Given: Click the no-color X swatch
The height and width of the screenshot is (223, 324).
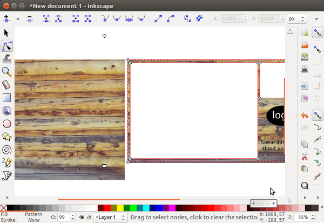Looking at the screenshot, I should 4,208.
